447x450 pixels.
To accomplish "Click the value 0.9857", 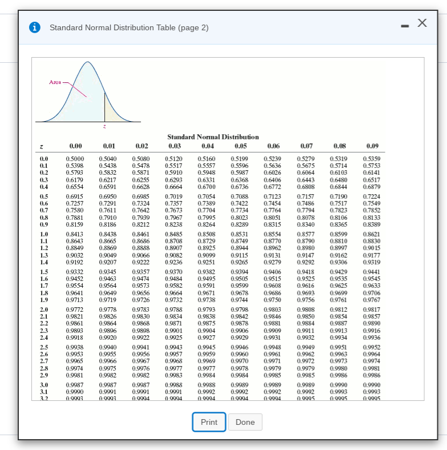I will 372,316.
